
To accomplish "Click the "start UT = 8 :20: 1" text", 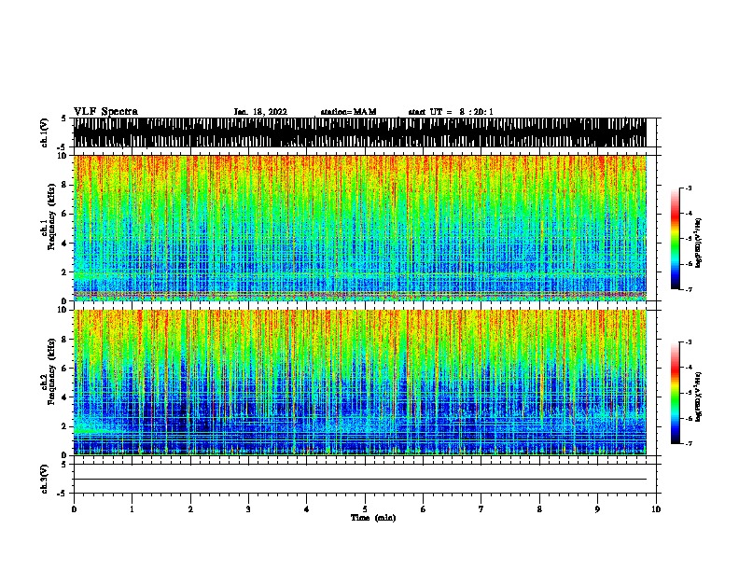I will tap(451, 112).
